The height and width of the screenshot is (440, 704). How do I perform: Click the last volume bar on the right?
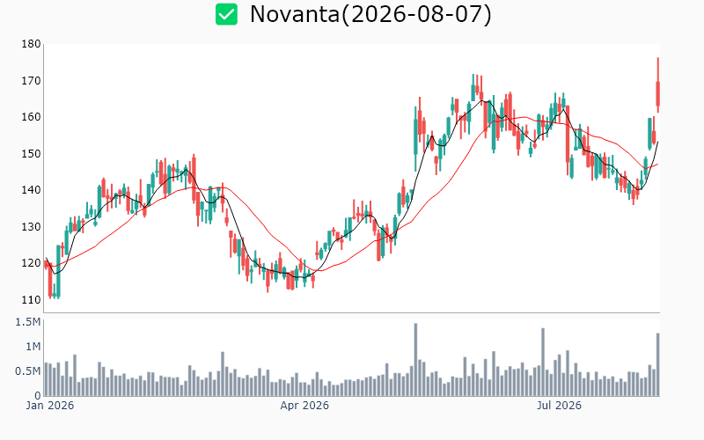point(657,364)
